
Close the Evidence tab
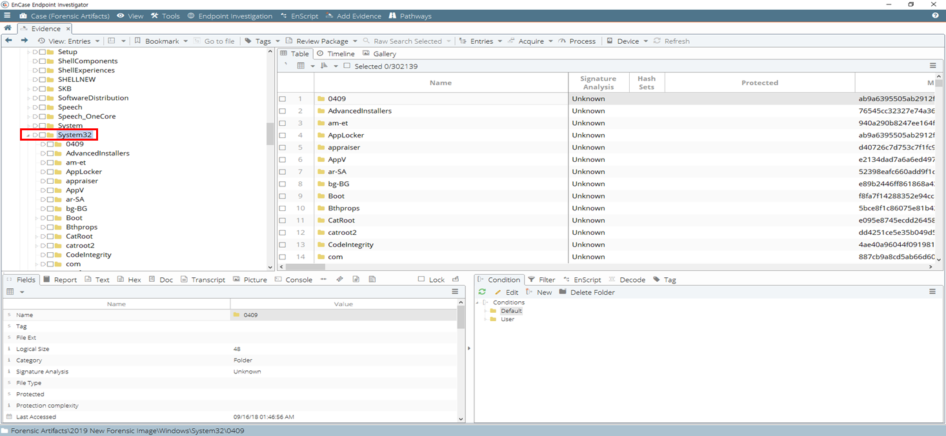pyautogui.click(x=68, y=28)
